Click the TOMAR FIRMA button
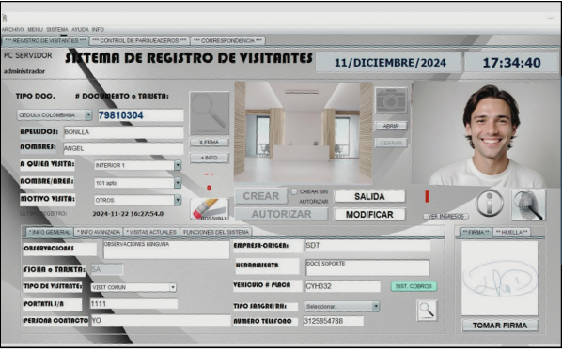562x349 pixels. point(500,326)
